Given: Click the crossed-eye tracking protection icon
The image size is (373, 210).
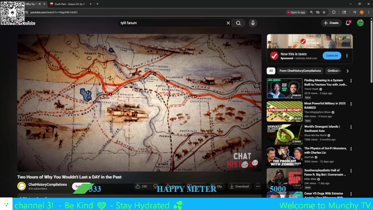Looking at the screenshot, I should point(318,12).
